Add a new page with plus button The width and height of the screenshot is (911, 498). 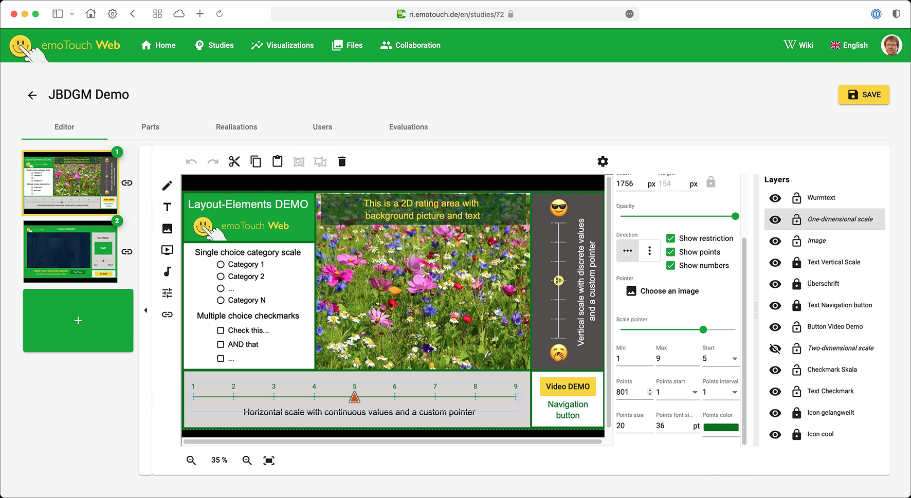coord(78,321)
